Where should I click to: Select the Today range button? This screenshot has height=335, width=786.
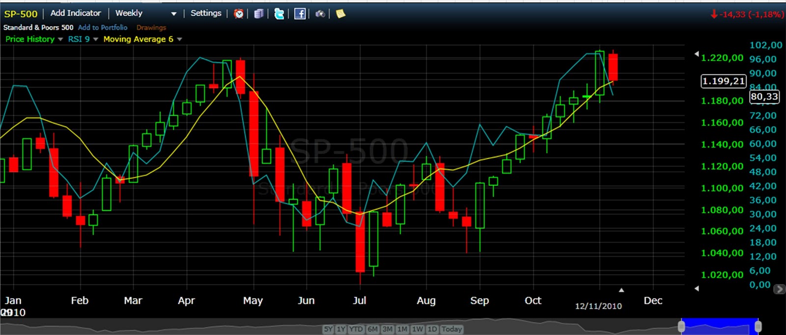[x=451, y=329]
